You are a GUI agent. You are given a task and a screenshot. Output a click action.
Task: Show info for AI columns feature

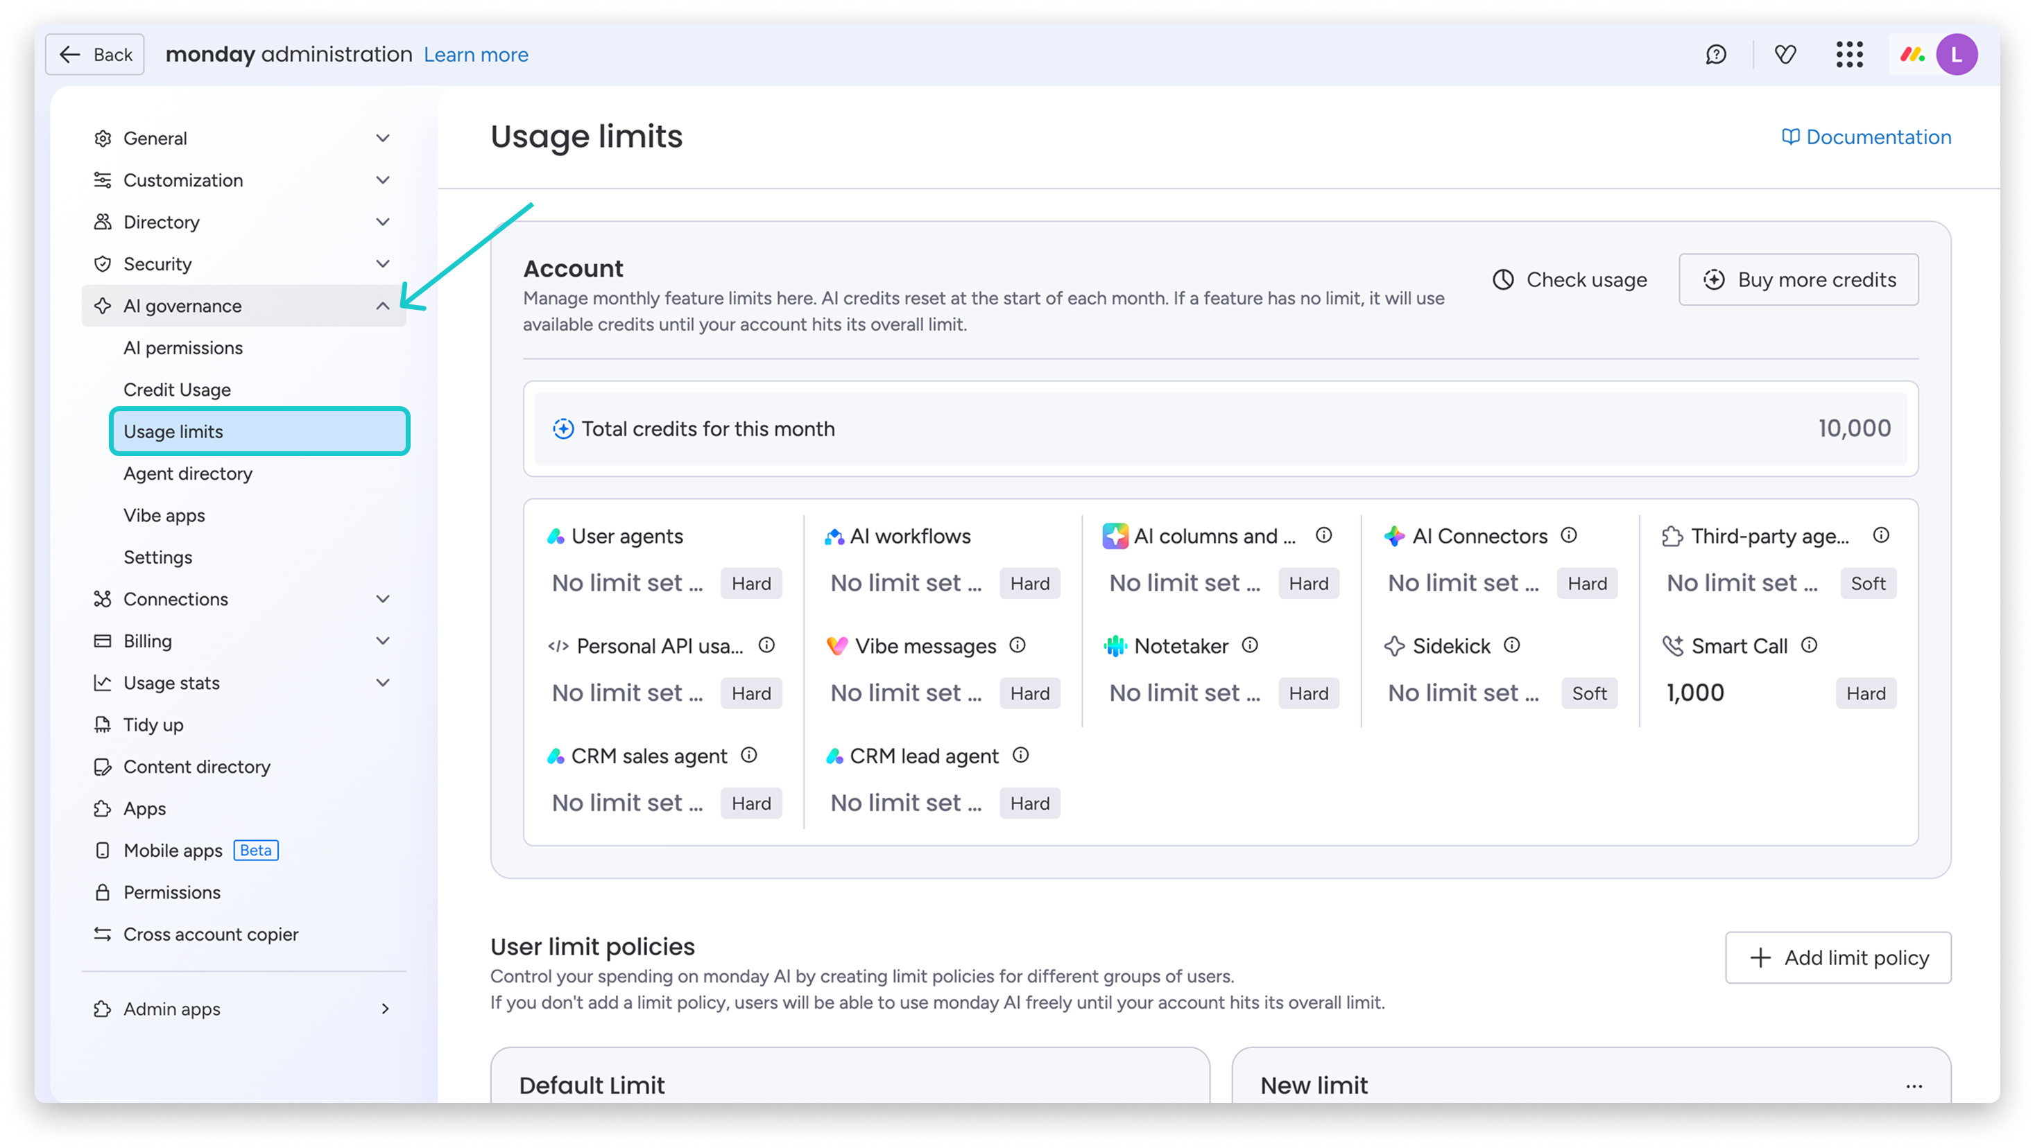(x=1324, y=535)
